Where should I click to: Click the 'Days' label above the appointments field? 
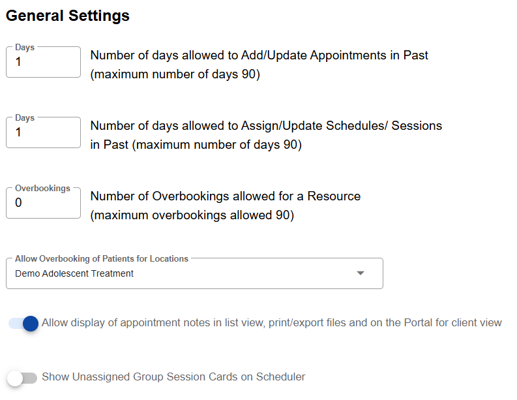click(25, 48)
